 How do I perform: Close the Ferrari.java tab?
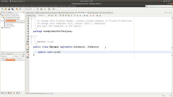click(x=86, y=13)
